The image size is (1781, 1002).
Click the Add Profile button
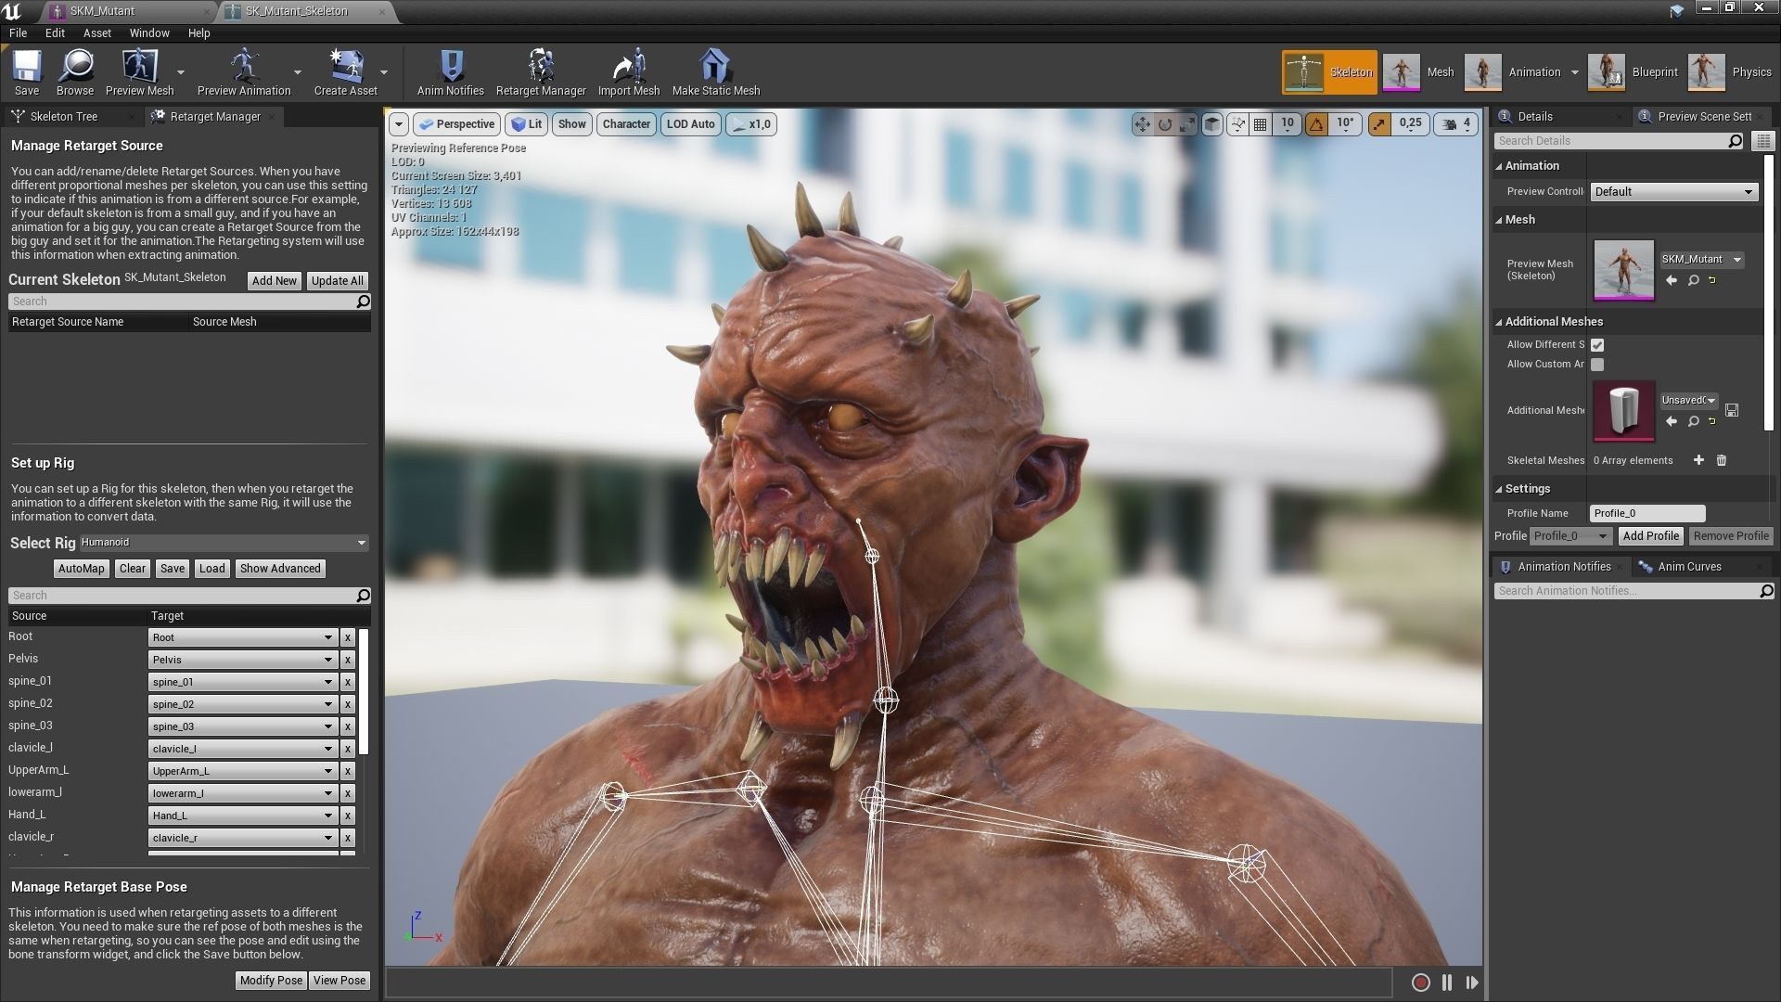pos(1650,536)
